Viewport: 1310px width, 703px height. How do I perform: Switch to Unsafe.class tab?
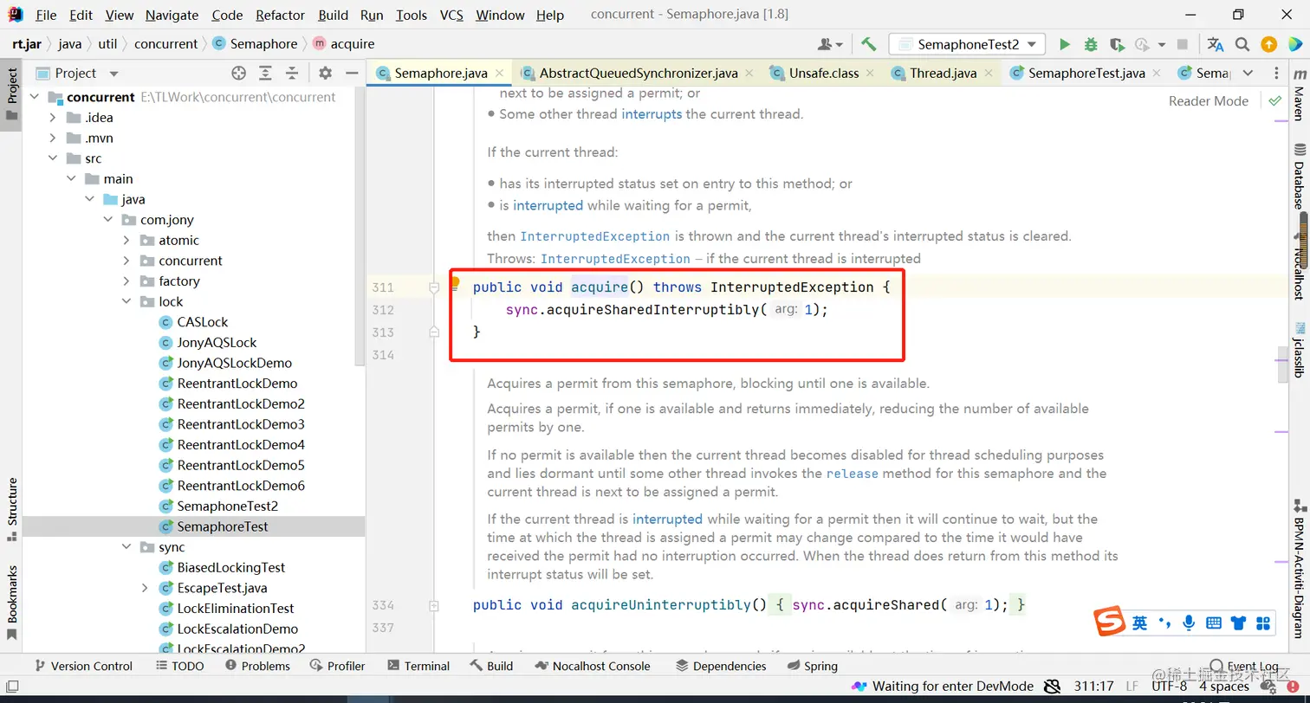pyautogui.click(x=824, y=74)
